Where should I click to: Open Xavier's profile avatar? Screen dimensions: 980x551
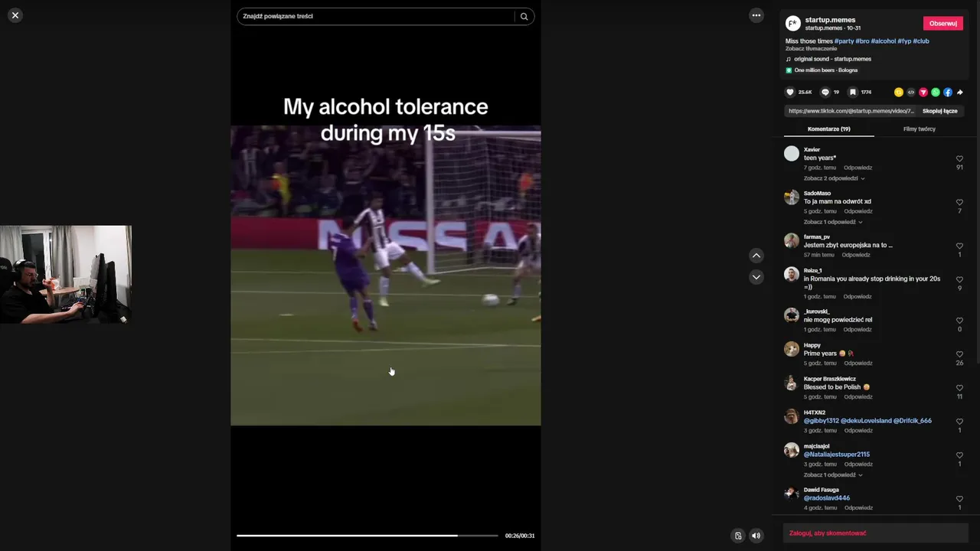[x=792, y=153]
